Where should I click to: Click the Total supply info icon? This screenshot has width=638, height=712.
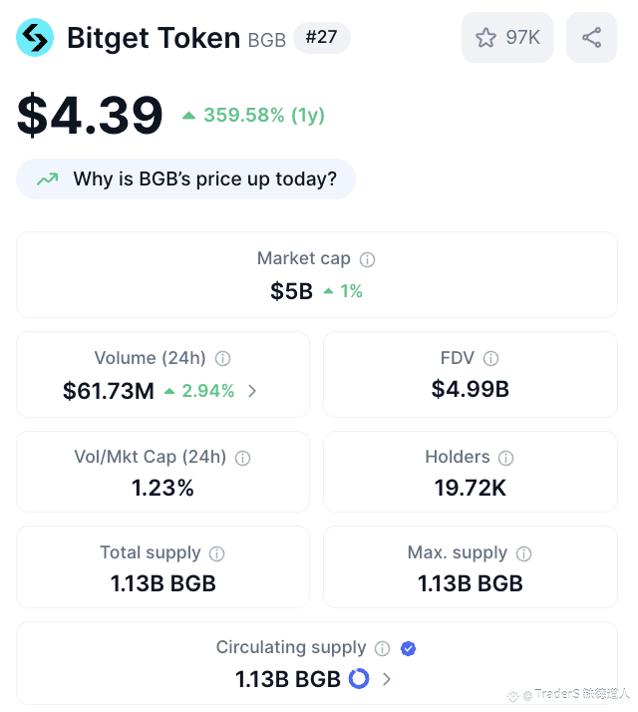[216, 553]
